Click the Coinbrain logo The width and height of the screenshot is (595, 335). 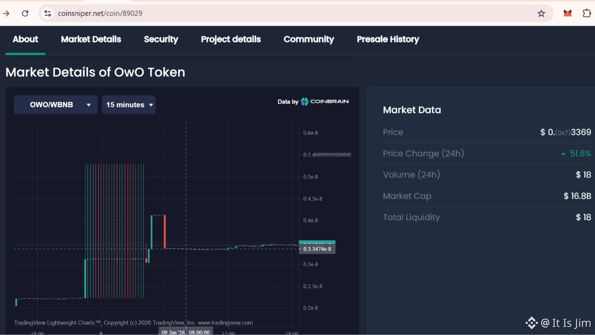click(324, 101)
